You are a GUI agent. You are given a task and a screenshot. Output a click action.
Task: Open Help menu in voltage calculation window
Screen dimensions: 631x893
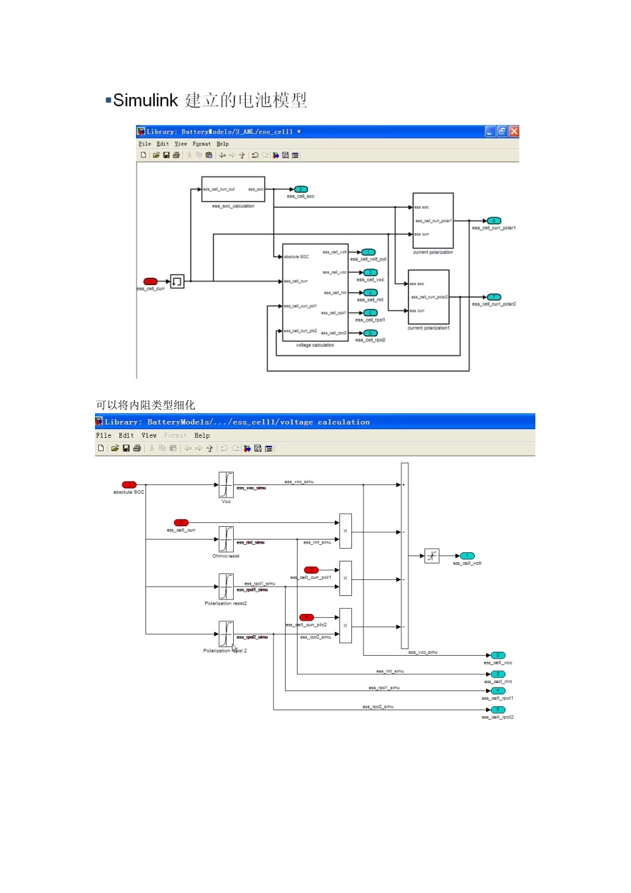202,436
